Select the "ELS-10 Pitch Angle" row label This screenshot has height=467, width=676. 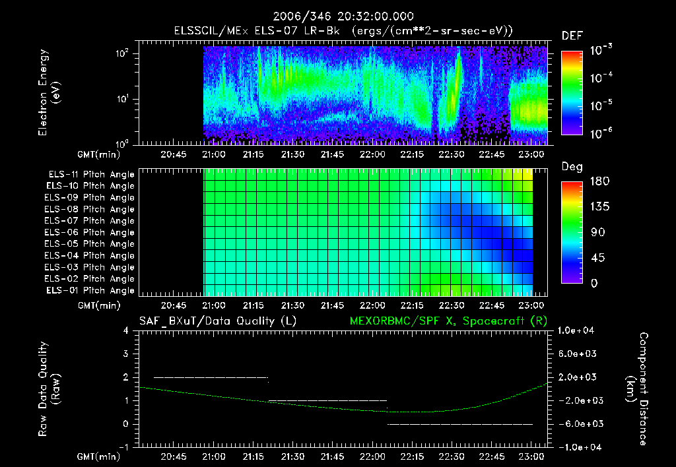(90, 186)
